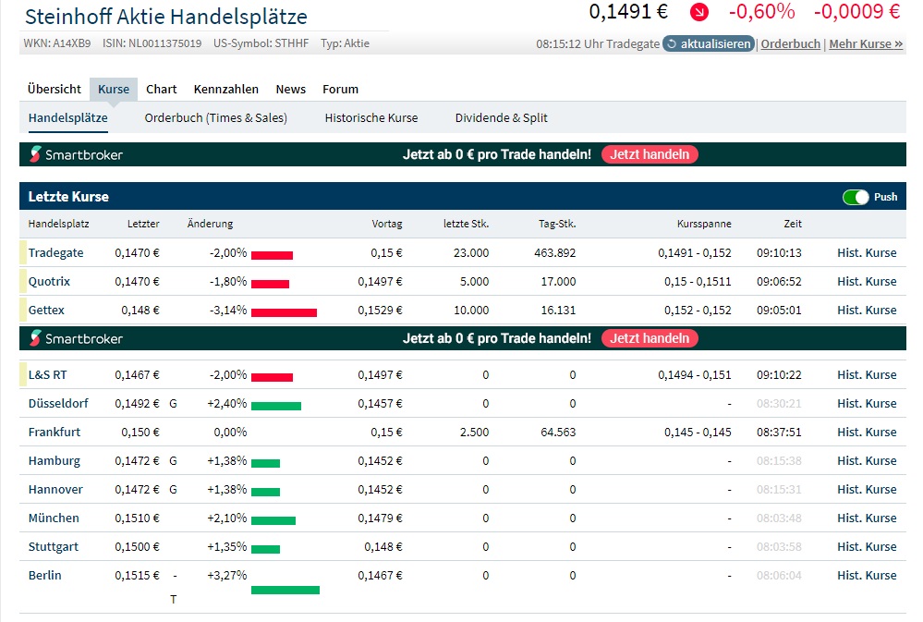Image resolution: width=923 pixels, height=622 pixels.
Task: Open the Quotrix exchange link
Action: click(50, 282)
